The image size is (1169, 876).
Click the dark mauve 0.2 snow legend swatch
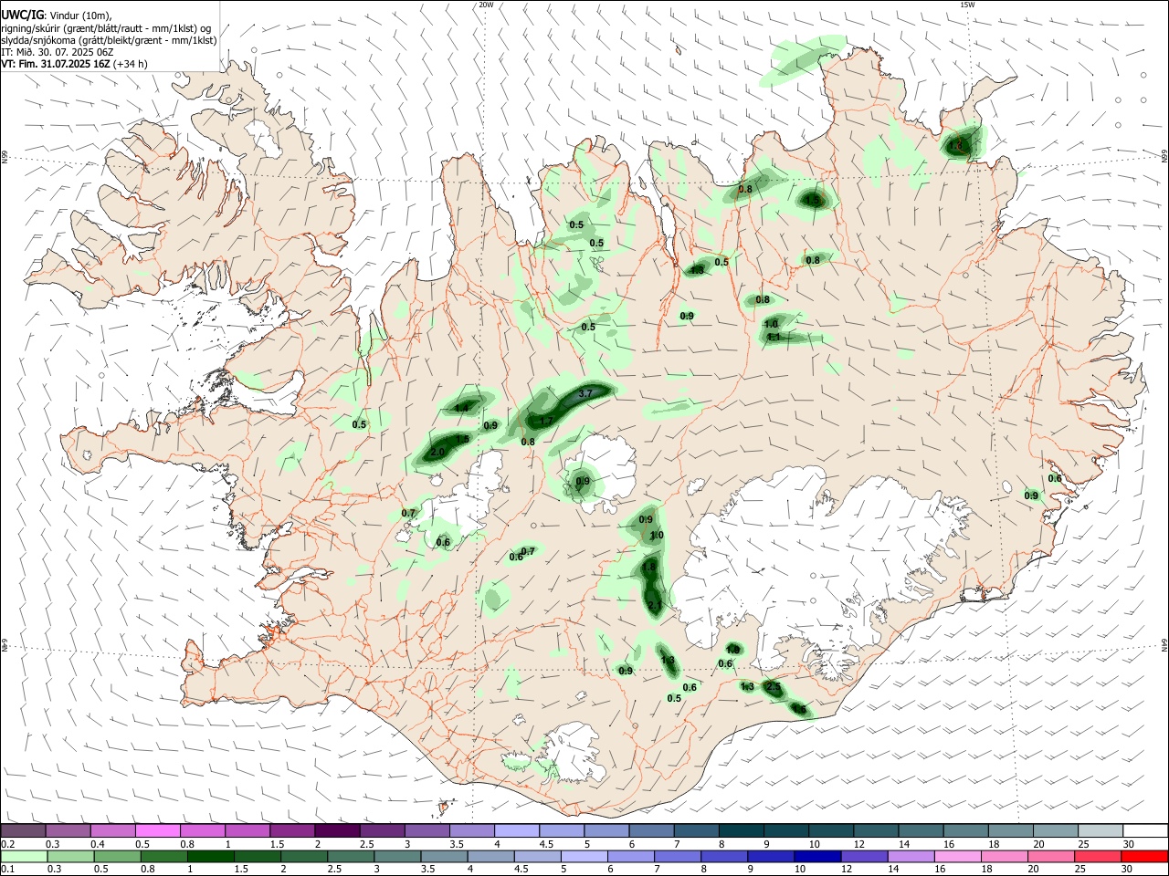pyautogui.click(x=23, y=831)
